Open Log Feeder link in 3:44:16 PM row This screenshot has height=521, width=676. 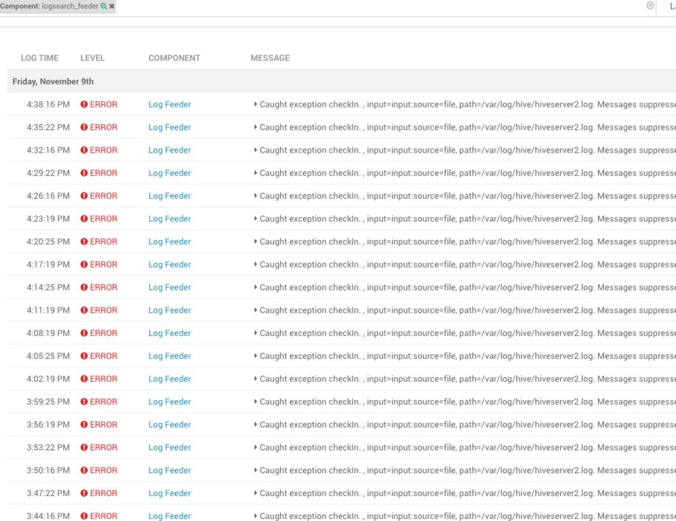coord(169,516)
